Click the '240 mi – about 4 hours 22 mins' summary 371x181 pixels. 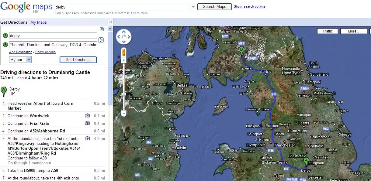click(29, 78)
